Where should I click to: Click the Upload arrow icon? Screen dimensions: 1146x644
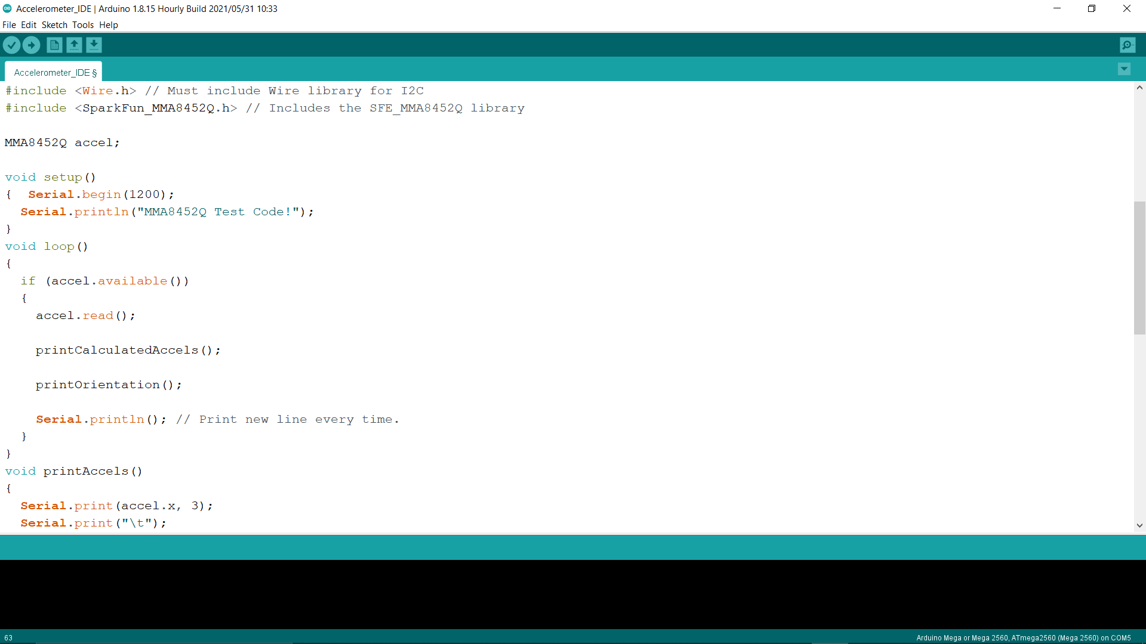pos(31,45)
